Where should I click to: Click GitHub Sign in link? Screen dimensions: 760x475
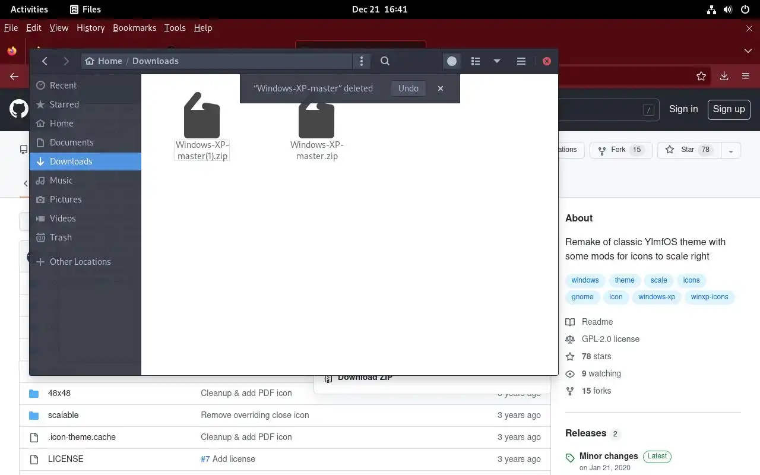(683, 109)
